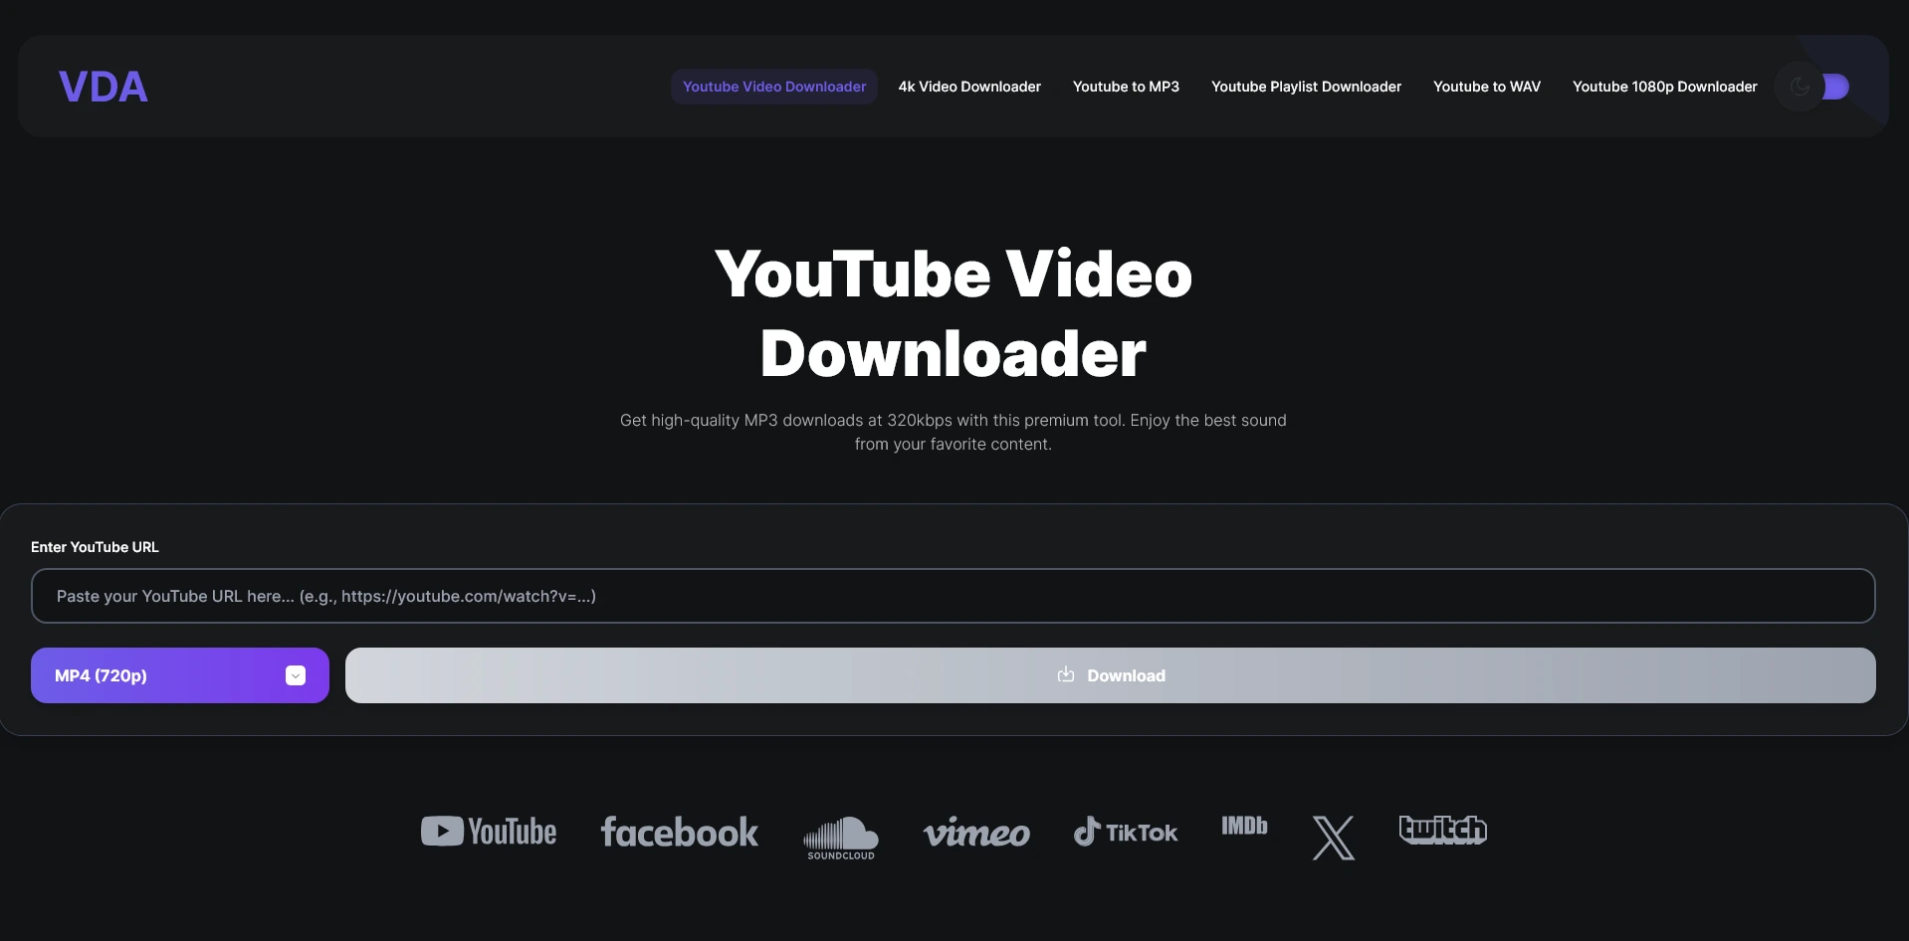Click the YouTube logo icon
This screenshot has width=1909, height=941.
point(488,831)
